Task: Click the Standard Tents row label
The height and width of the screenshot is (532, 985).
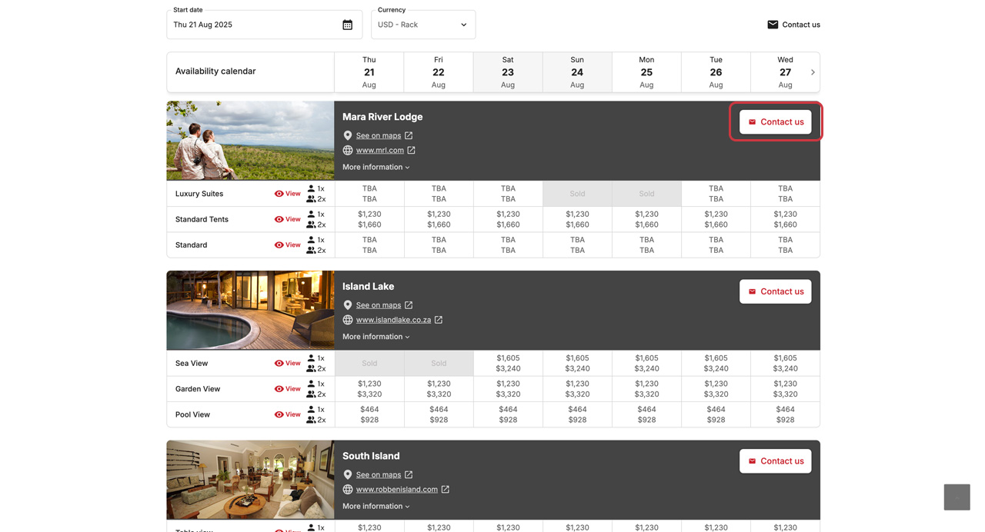Action: click(x=202, y=219)
